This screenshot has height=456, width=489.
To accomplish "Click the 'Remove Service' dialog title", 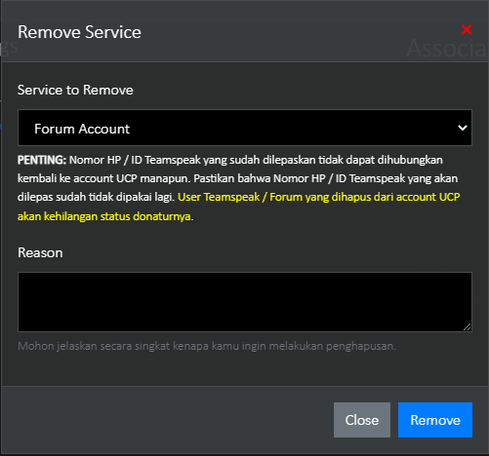I will [79, 32].
